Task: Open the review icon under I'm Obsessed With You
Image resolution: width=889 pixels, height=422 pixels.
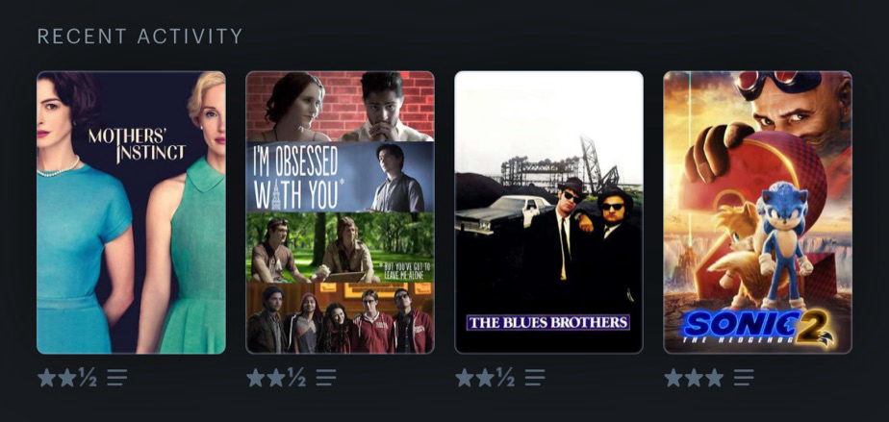Action: point(326,377)
